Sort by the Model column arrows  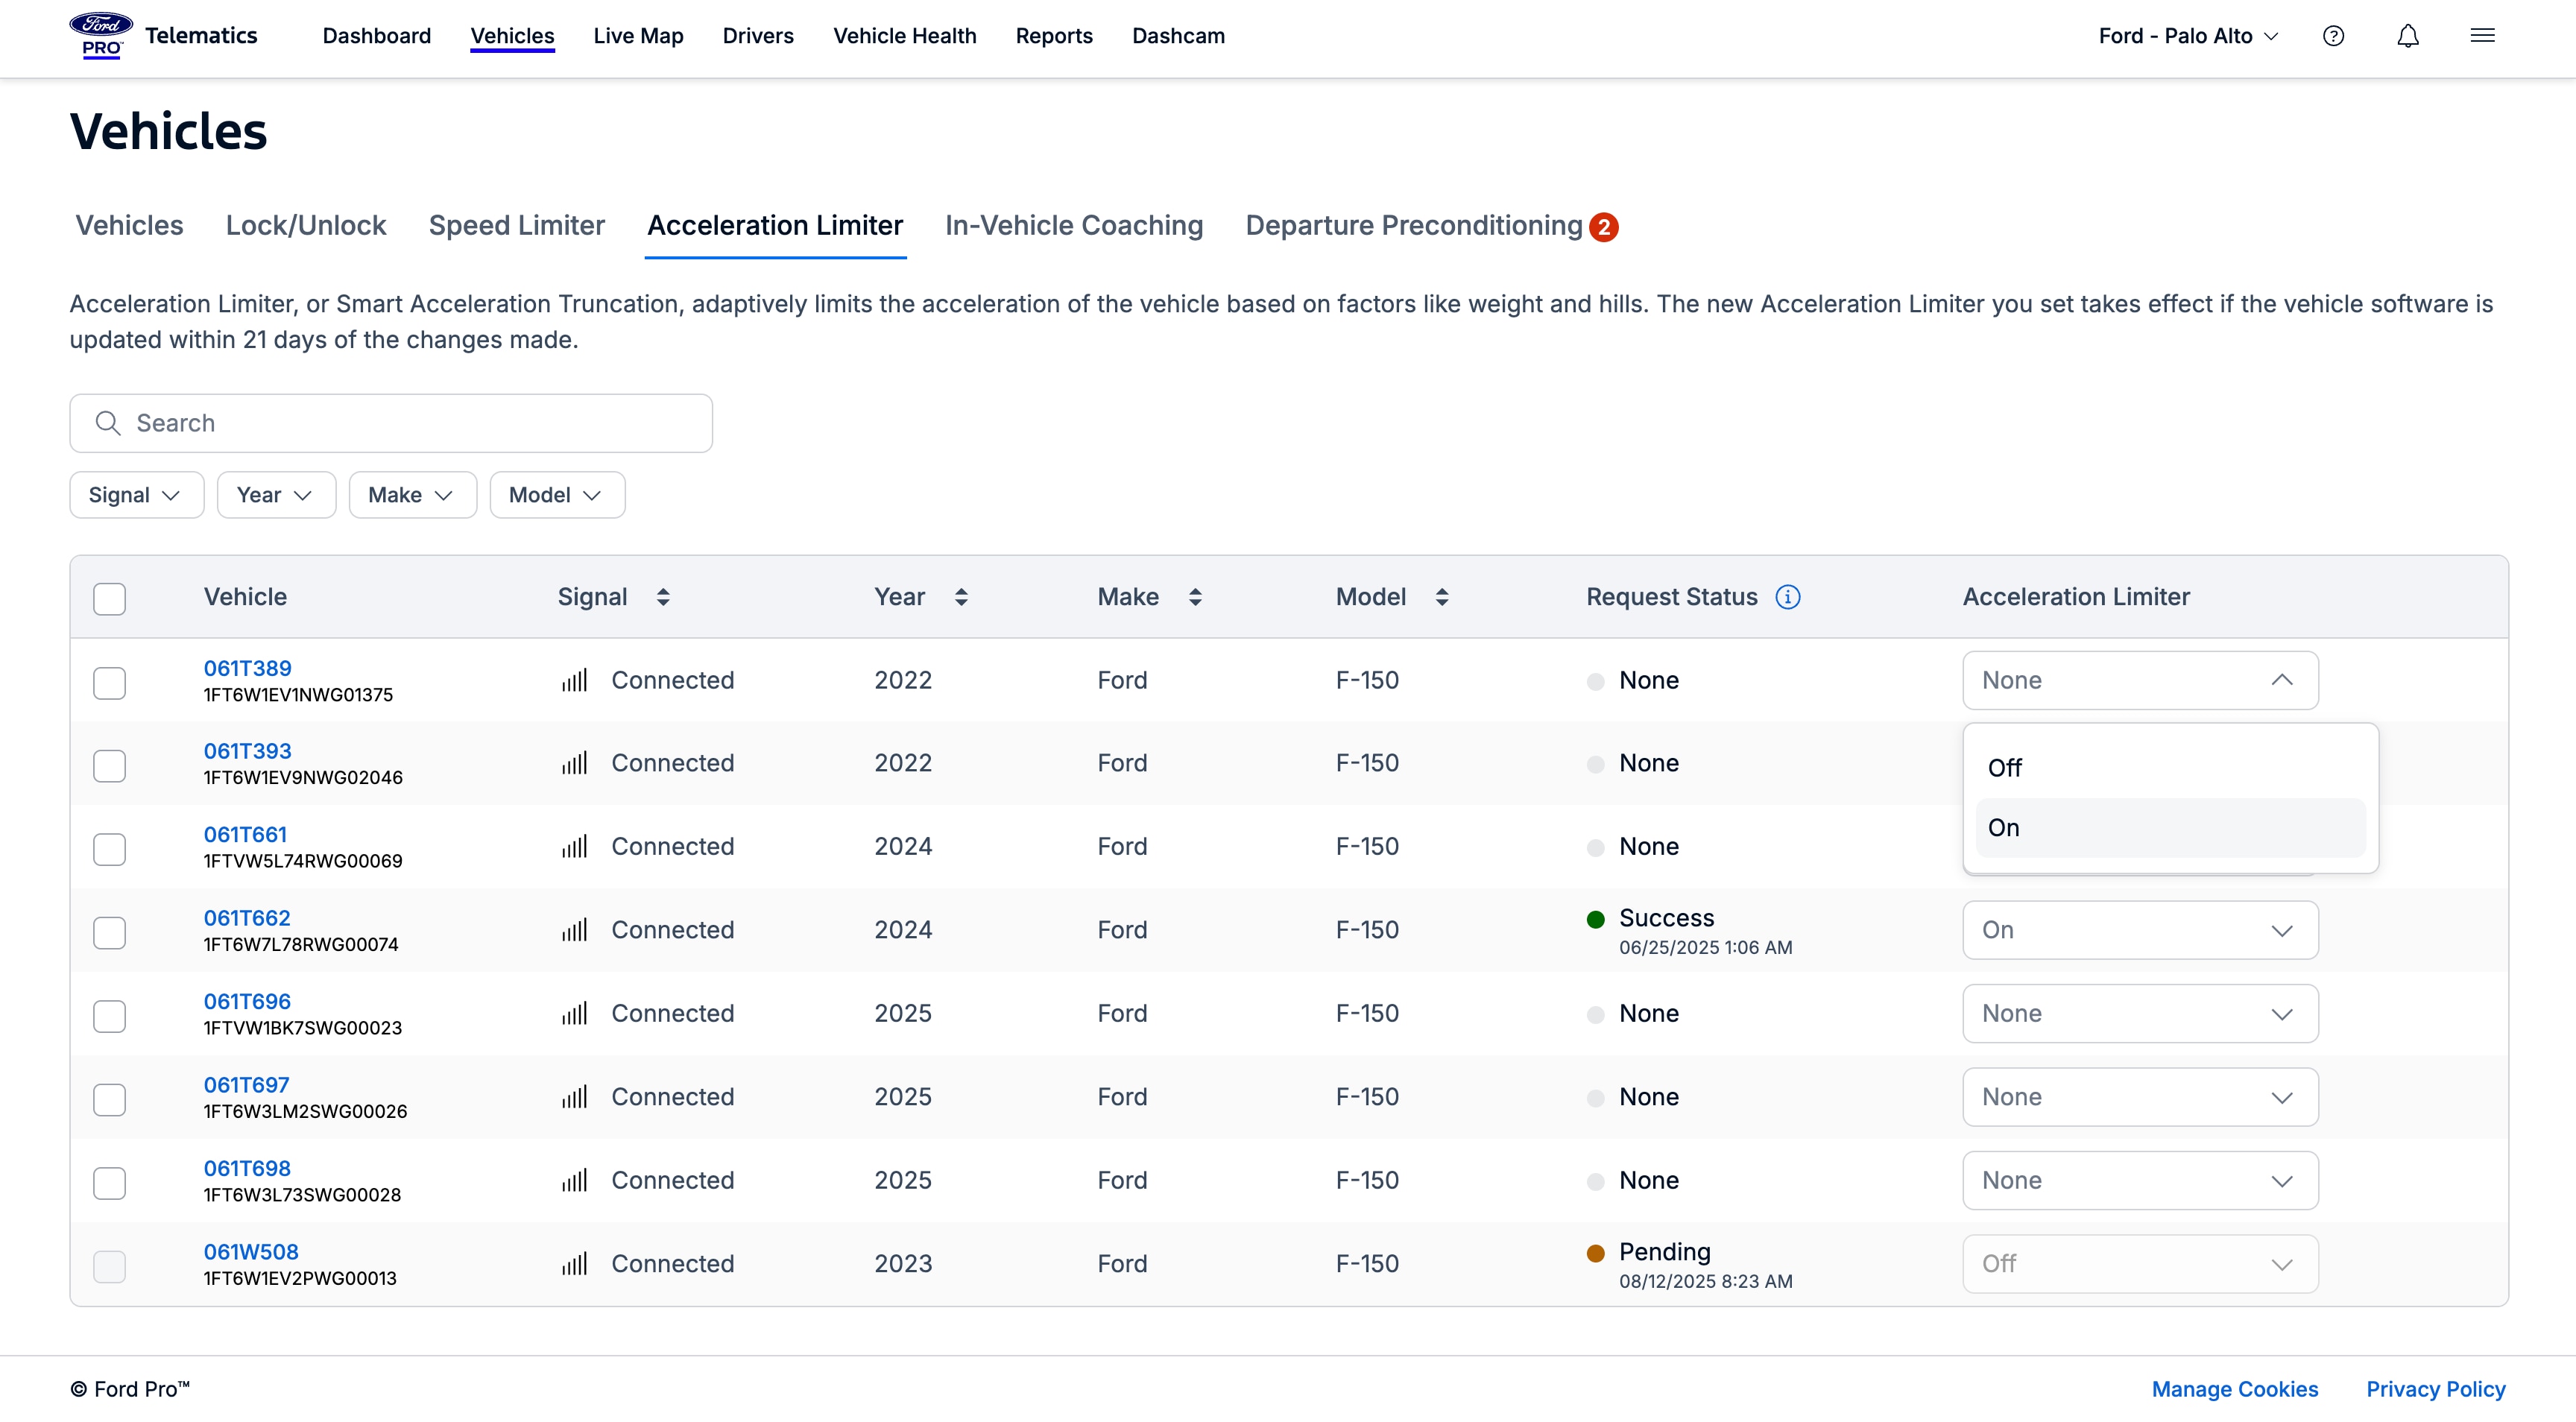pos(1442,597)
